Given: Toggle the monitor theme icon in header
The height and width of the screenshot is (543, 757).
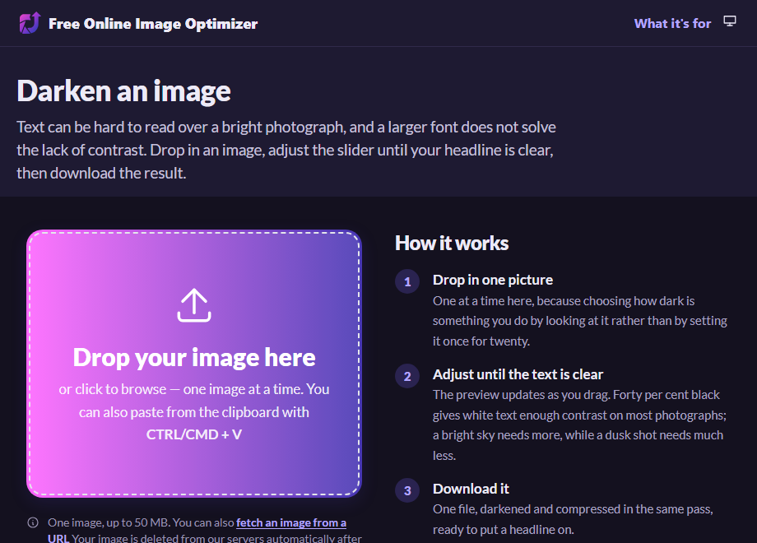Looking at the screenshot, I should click(x=730, y=21).
